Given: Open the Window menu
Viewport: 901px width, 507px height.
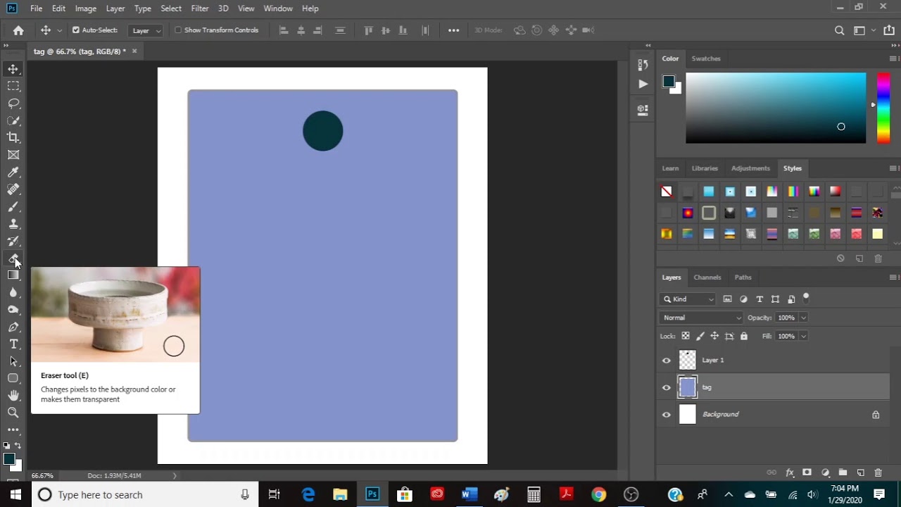Looking at the screenshot, I should pyautogui.click(x=278, y=8).
